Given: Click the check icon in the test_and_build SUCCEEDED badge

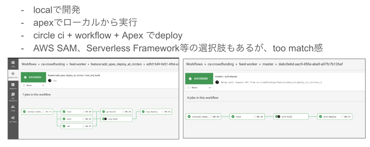Looking at the screenshot, I should (26, 77).
